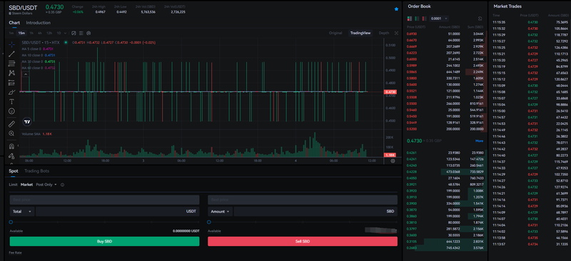The image size is (571, 261).
Task: Click bid price 0.4261 in order book
Action: click(412, 153)
